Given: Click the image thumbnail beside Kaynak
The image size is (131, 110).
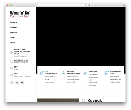Looking at the screenshot, I should point(58,100).
